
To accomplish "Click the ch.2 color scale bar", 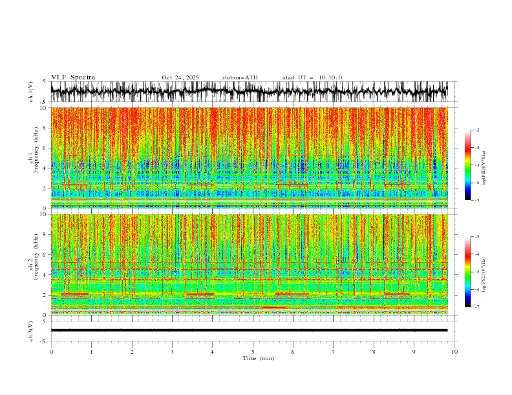I will (467, 272).
